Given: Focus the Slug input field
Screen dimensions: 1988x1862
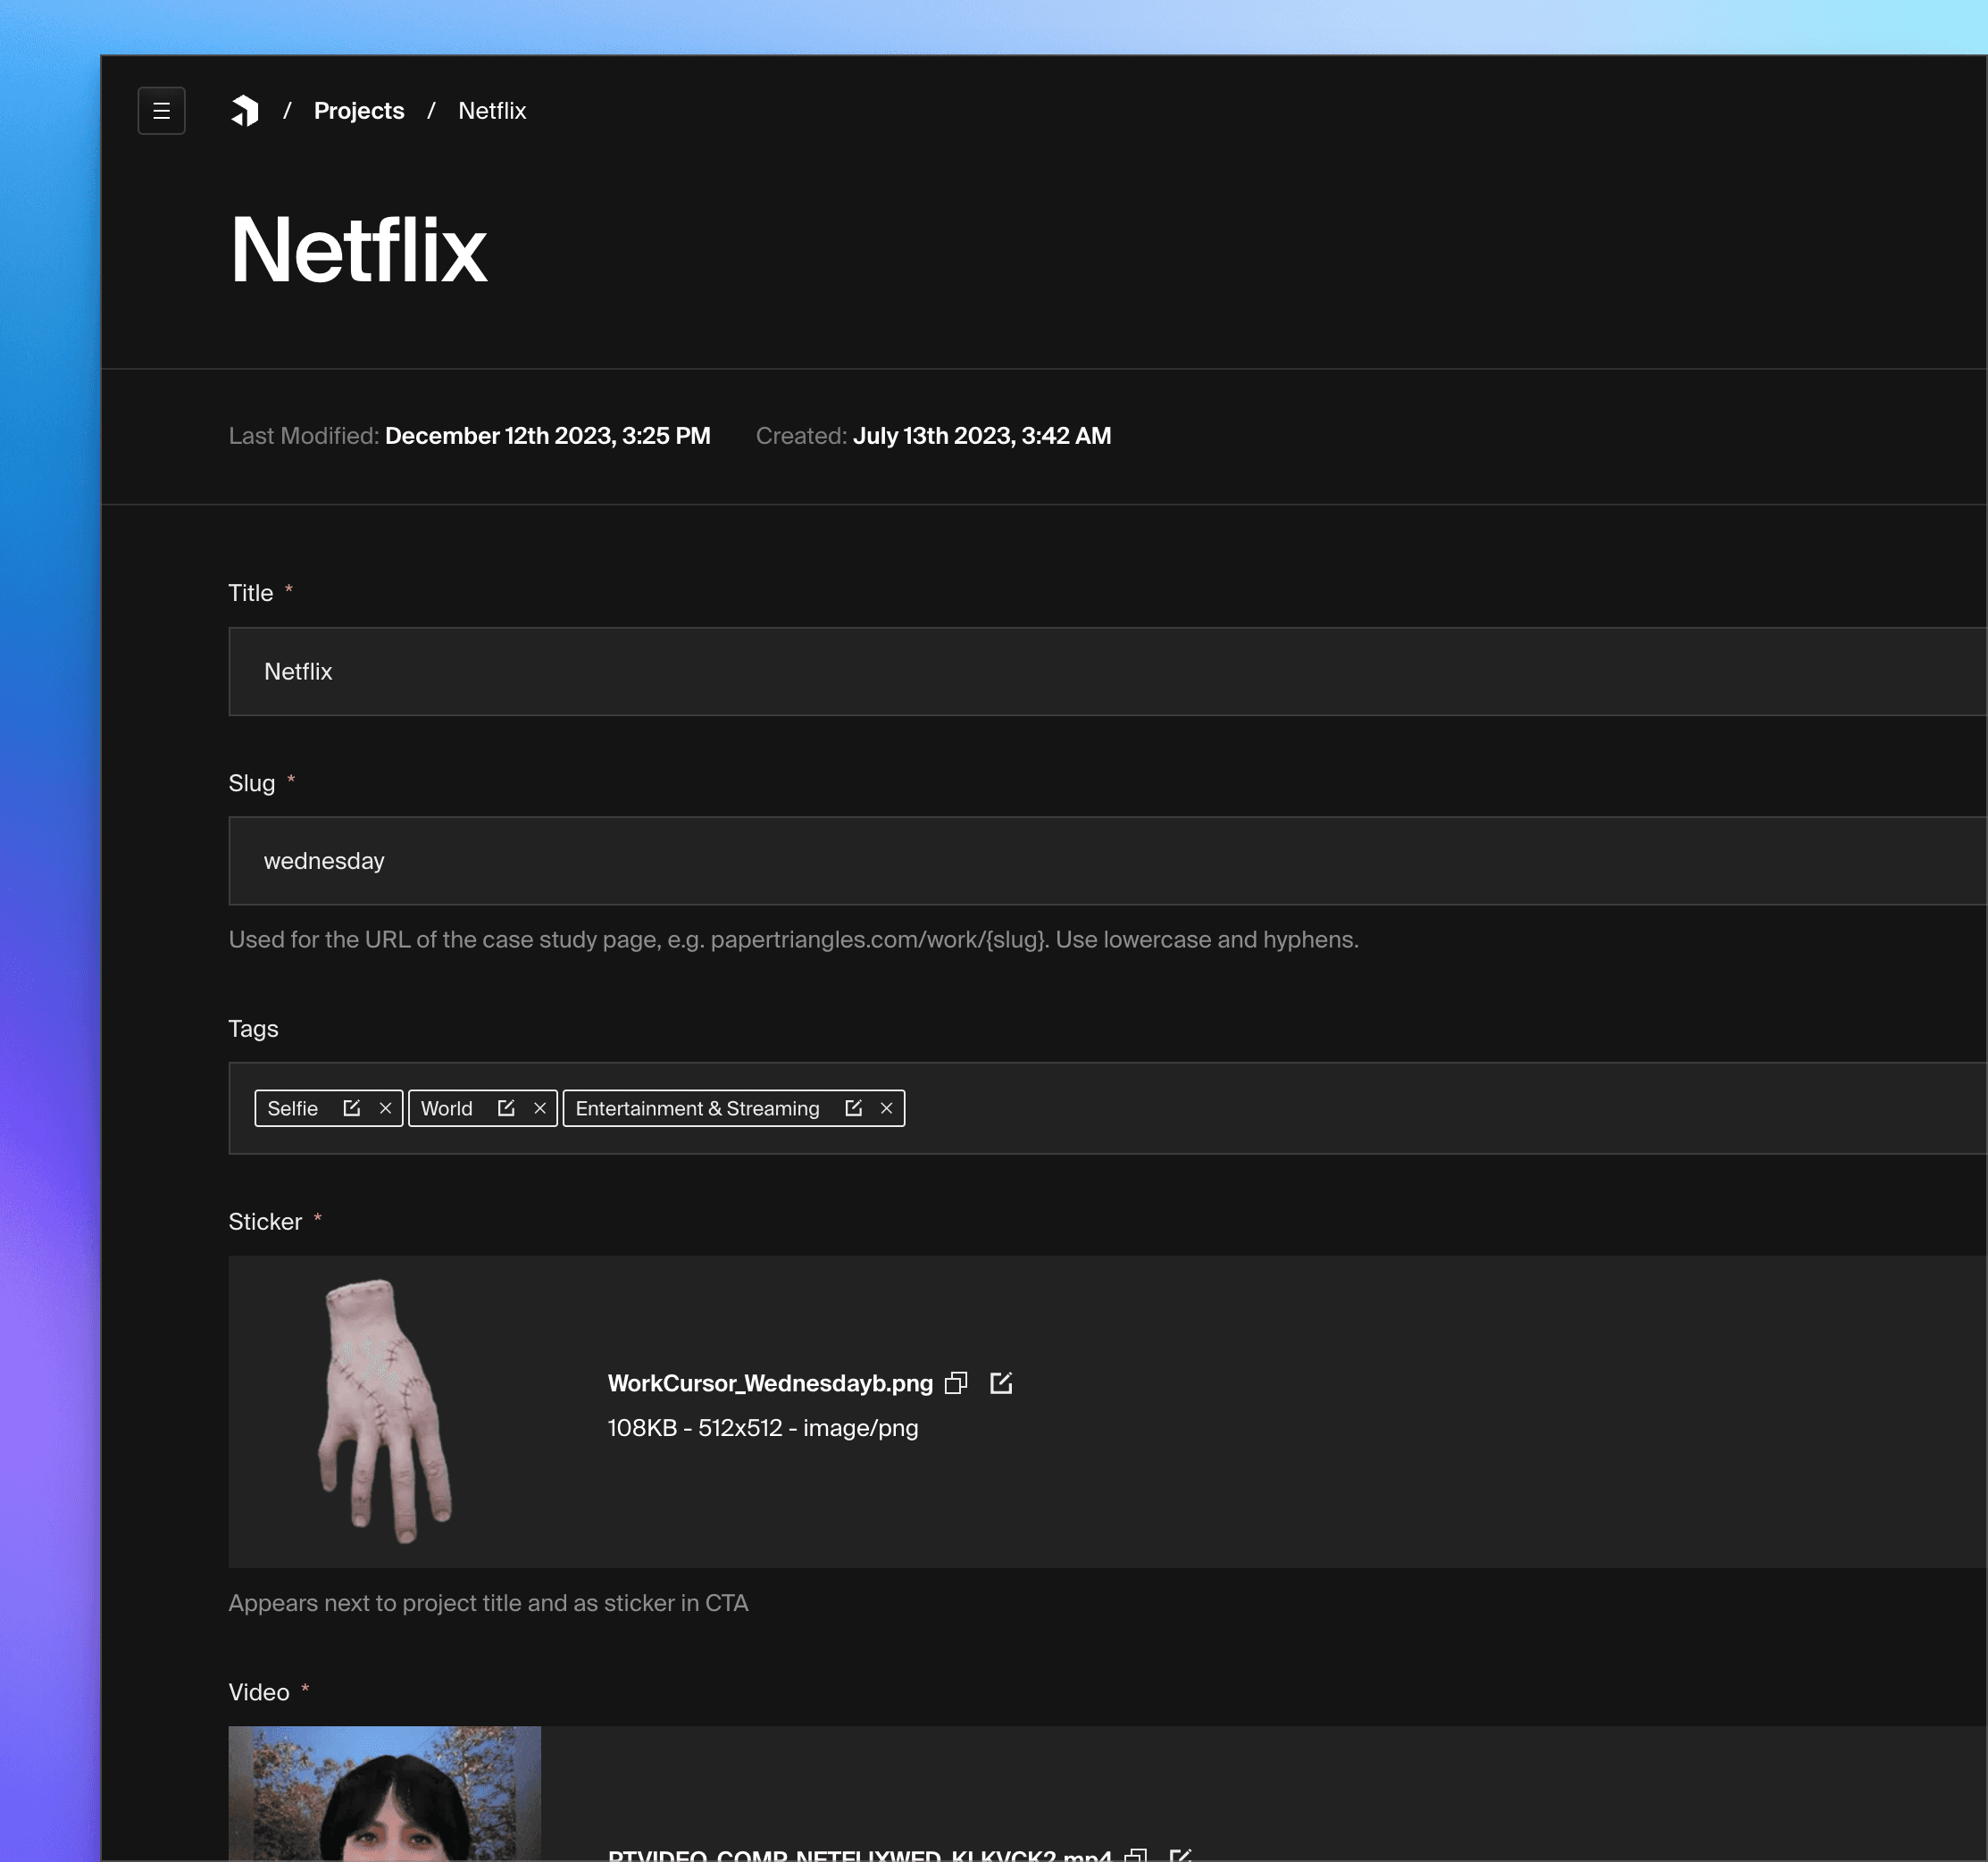Looking at the screenshot, I should (1108, 861).
